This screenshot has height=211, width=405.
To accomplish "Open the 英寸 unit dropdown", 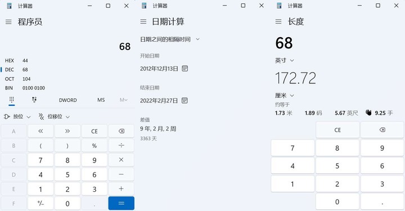I will coord(285,60).
